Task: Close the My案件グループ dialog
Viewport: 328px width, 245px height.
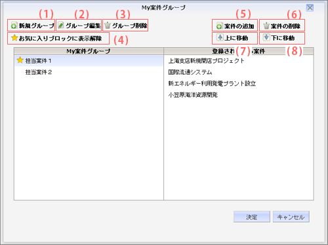Action: pos(310,8)
